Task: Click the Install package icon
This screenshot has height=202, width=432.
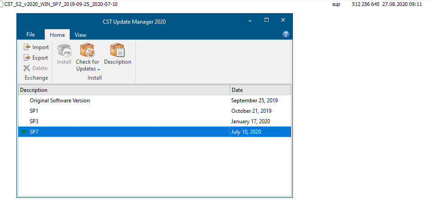Action: tap(64, 50)
